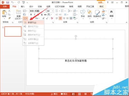
Task: Select slide 1 thumbnail
Action: [13, 32]
